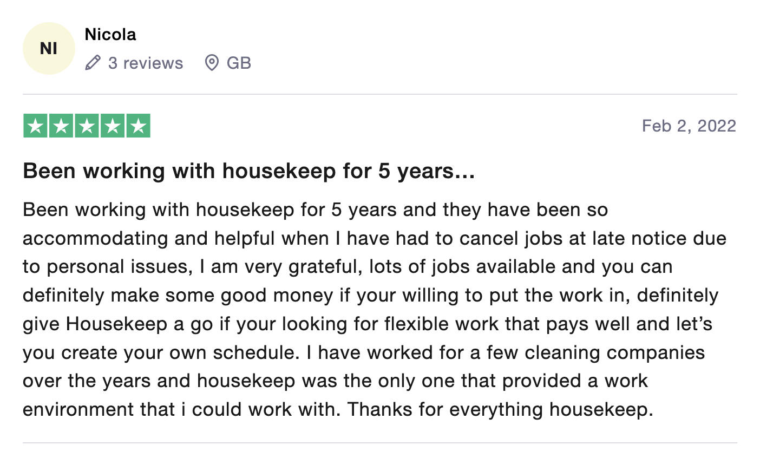The image size is (760, 458).
Task: Click the fifth green rating star
Action: click(138, 126)
